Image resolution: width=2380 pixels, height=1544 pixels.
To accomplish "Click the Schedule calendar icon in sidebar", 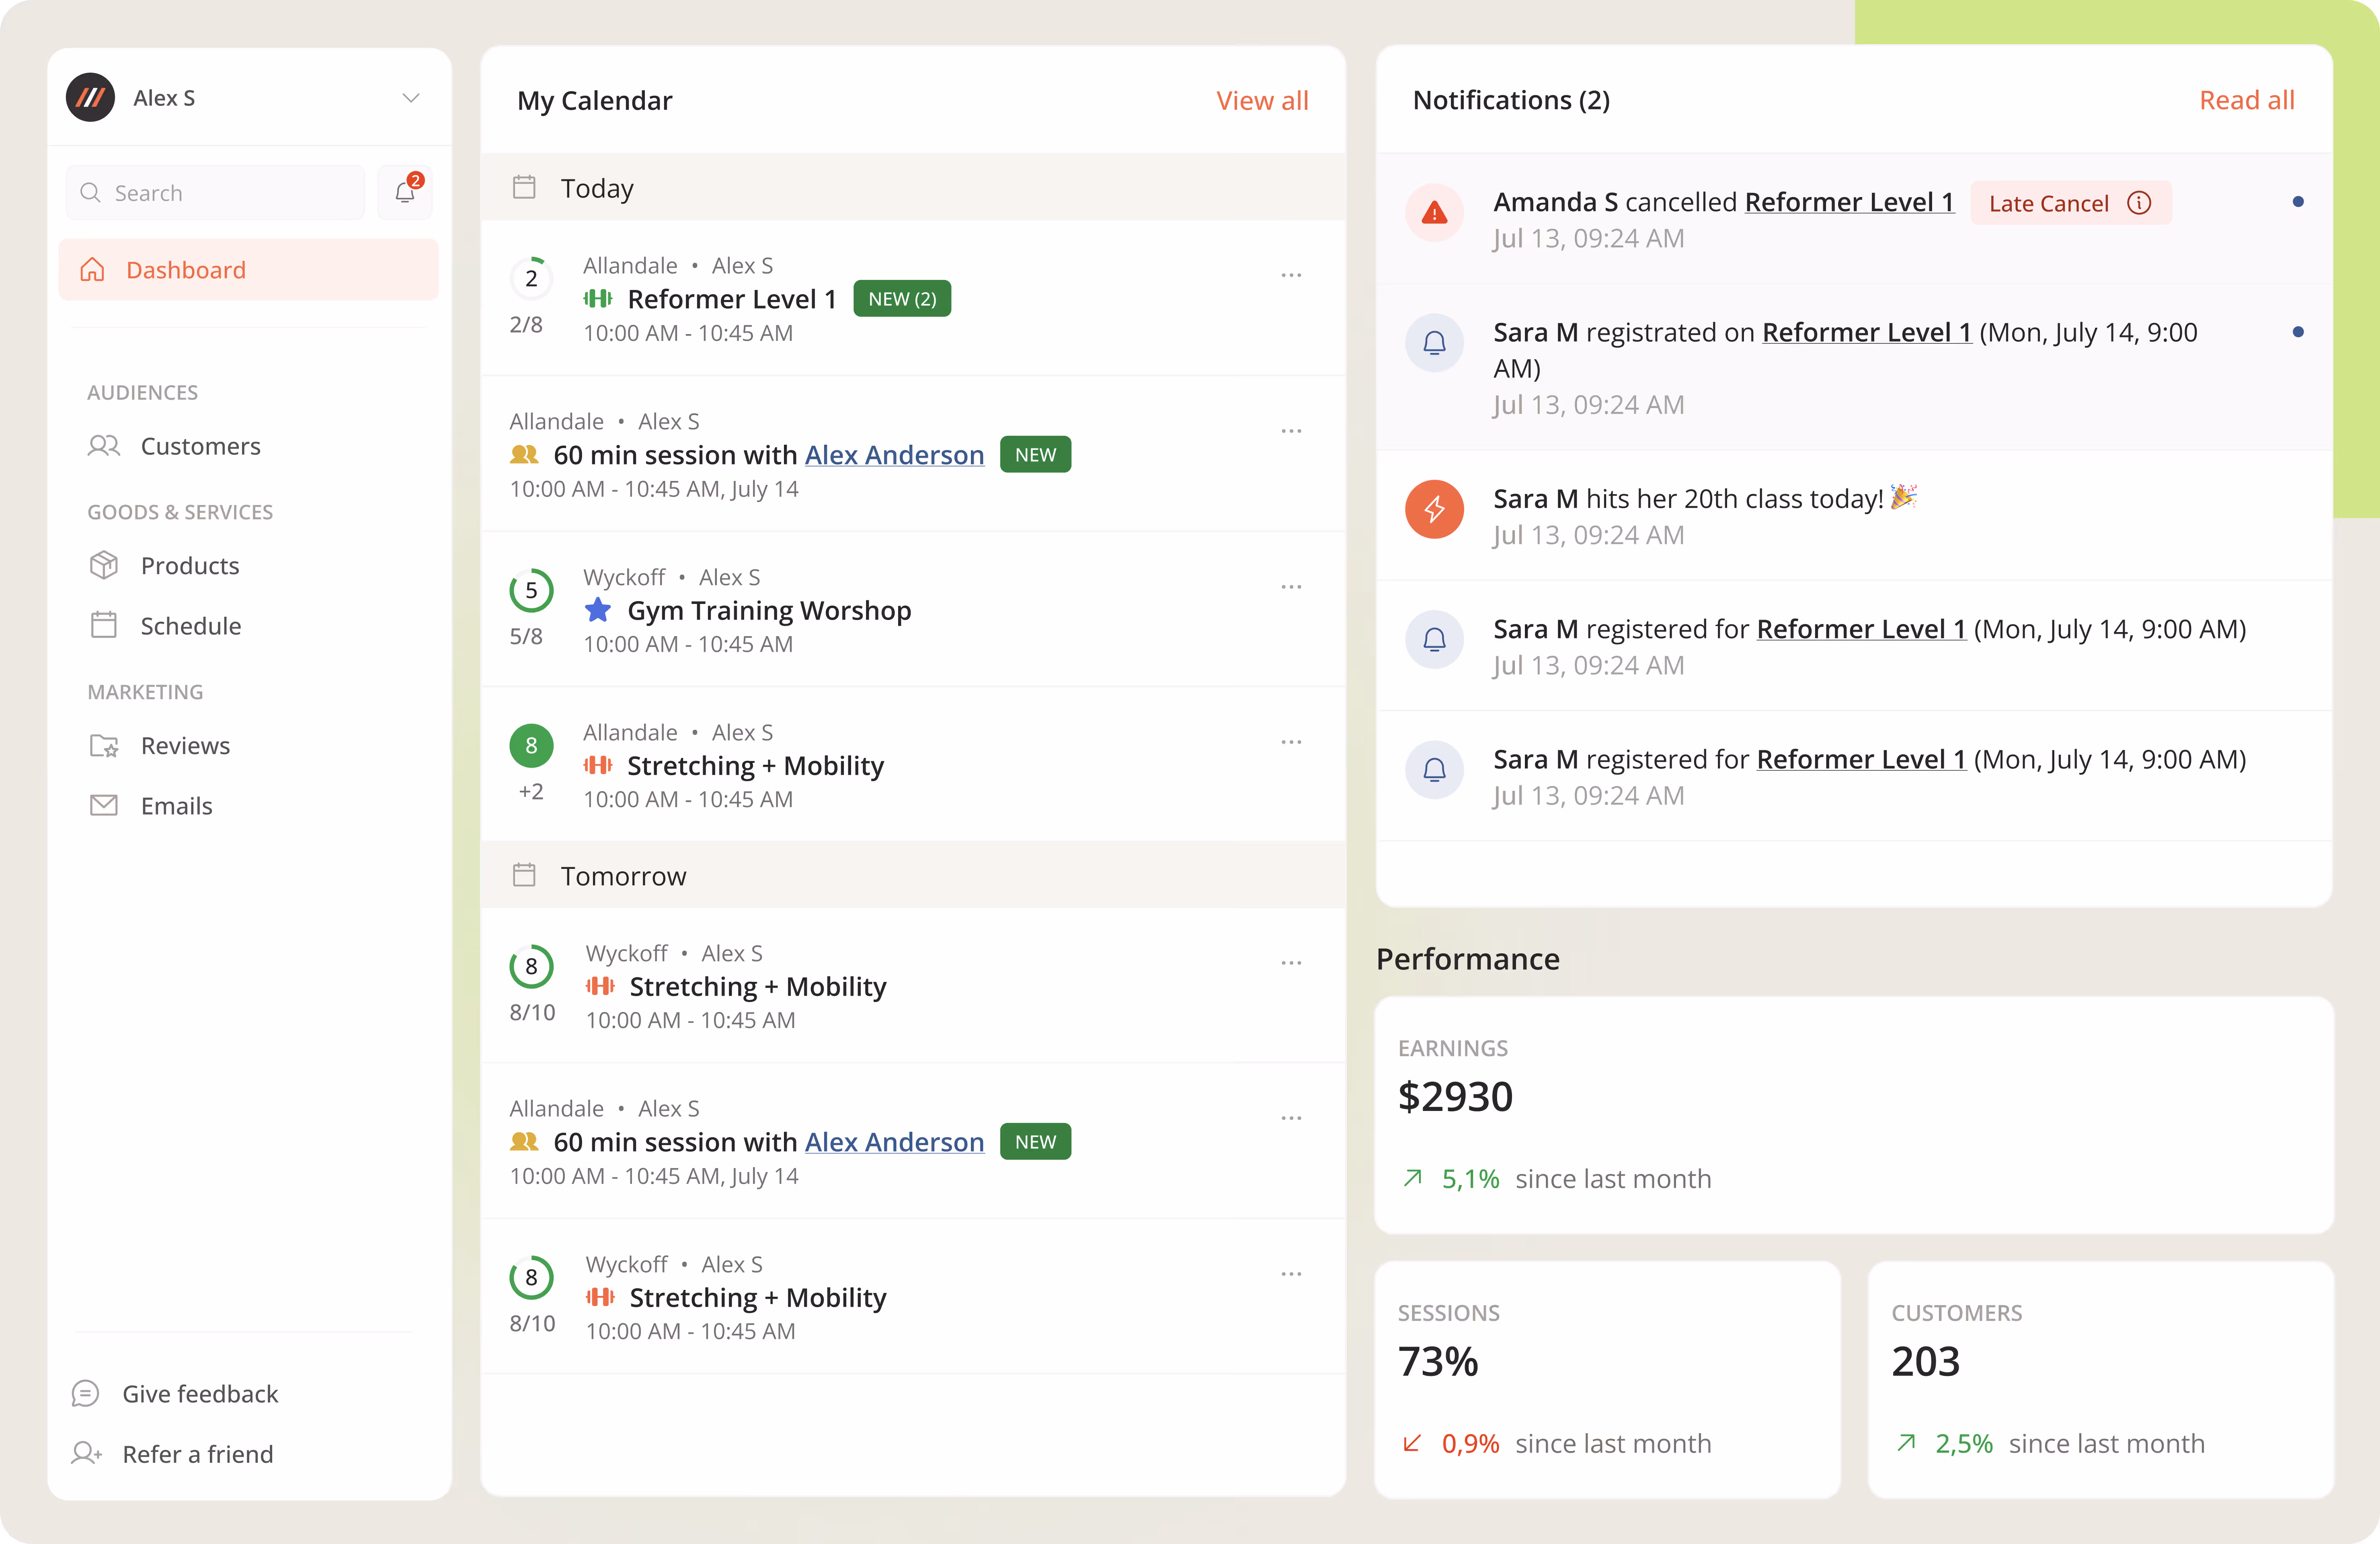I will click(104, 625).
